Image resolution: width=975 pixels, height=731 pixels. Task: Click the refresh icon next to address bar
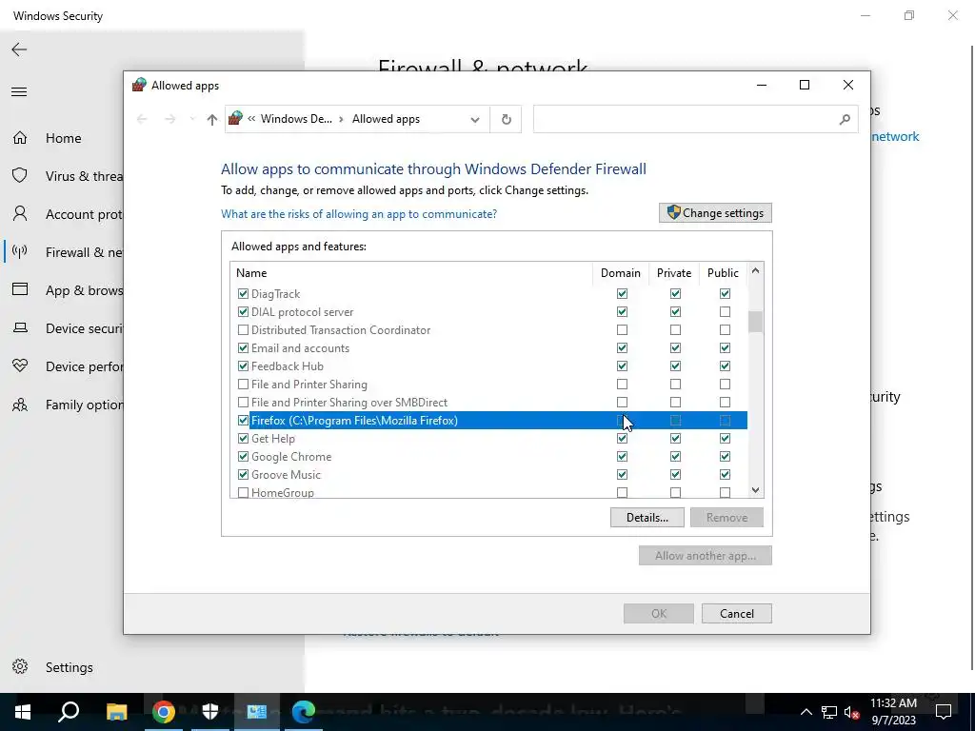point(507,119)
